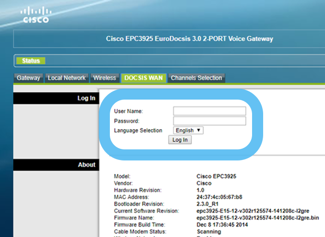The width and height of the screenshot is (325, 237).
Task: Go to the Wireless tab
Action: point(105,78)
